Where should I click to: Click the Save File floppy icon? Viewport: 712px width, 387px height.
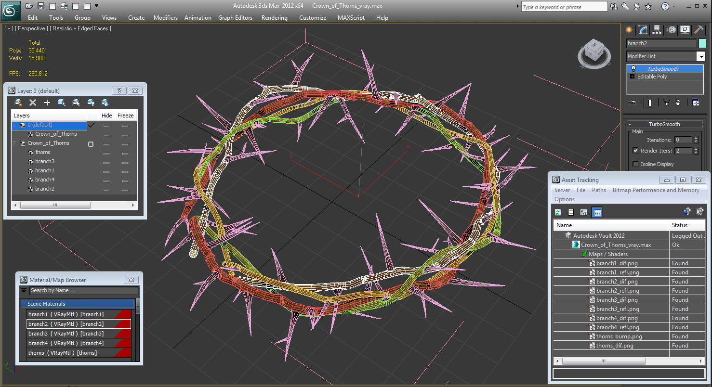[x=41, y=6]
